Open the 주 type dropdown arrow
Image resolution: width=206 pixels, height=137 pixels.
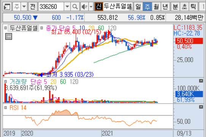(x=24, y=6)
